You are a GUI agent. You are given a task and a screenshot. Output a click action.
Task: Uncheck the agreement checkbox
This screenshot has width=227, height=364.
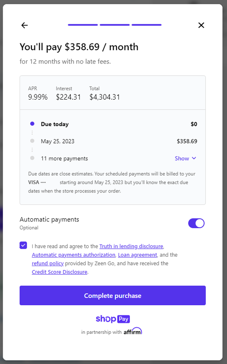[23, 245]
